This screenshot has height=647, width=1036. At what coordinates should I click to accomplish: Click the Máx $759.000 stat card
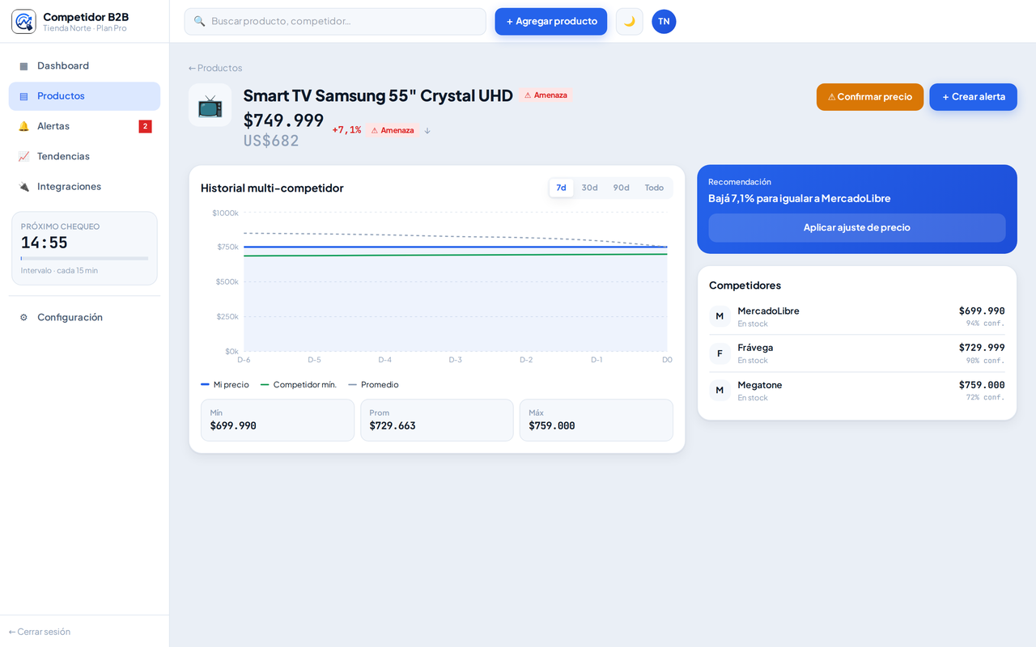click(x=597, y=420)
